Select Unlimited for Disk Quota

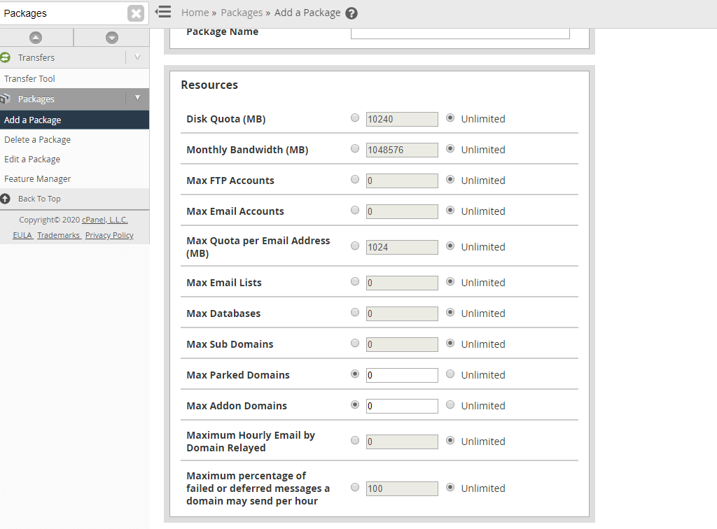point(450,118)
